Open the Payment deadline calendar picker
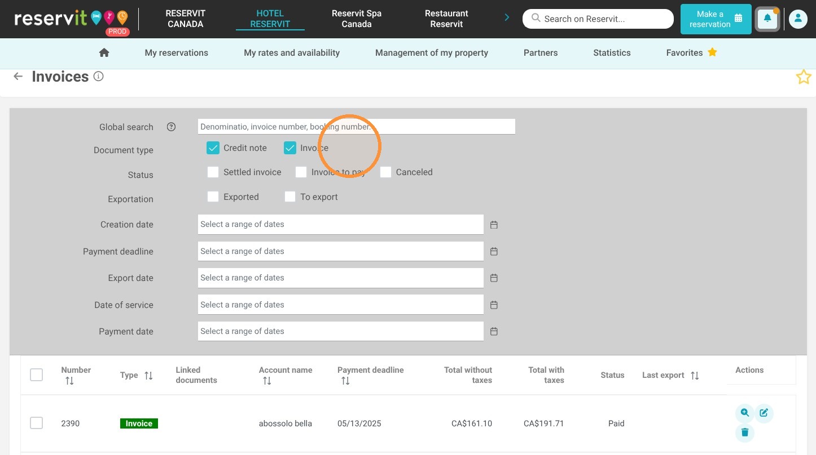This screenshot has width=816, height=455. (x=494, y=252)
